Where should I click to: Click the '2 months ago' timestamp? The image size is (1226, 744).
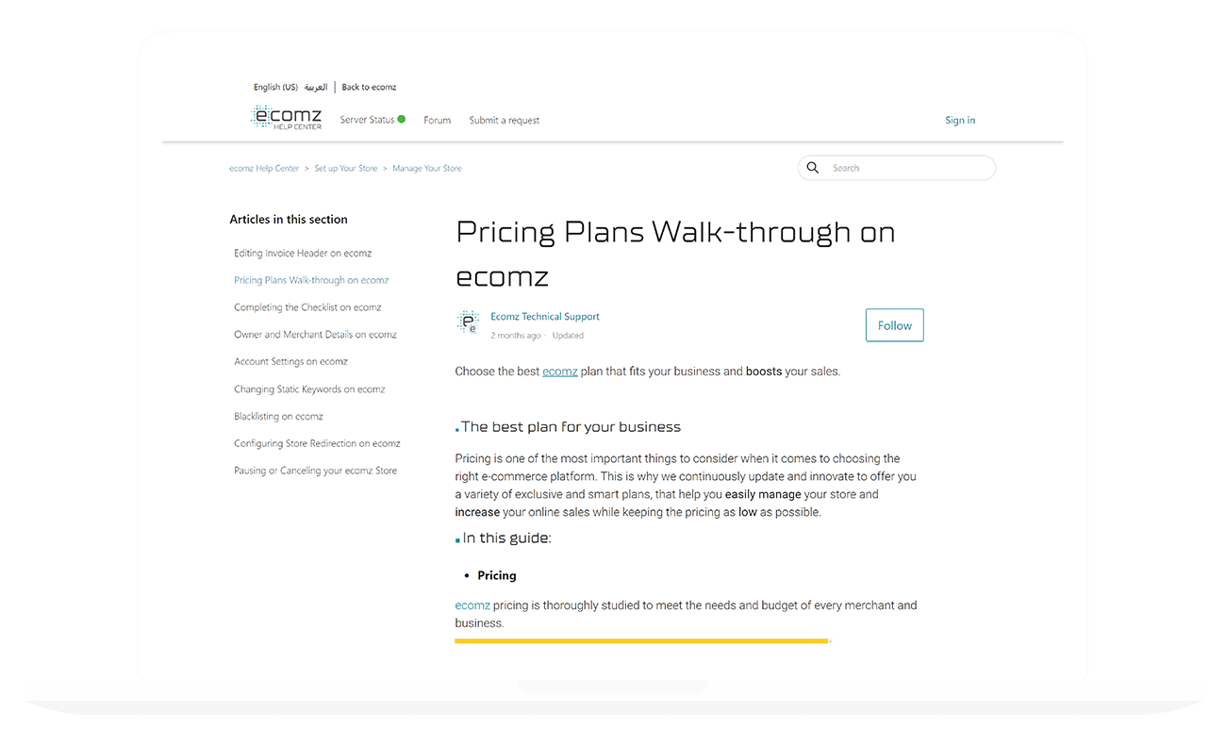(x=516, y=336)
